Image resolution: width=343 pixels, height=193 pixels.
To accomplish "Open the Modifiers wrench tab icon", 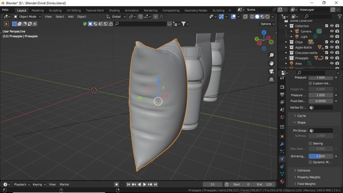I will [x=282, y=144].
